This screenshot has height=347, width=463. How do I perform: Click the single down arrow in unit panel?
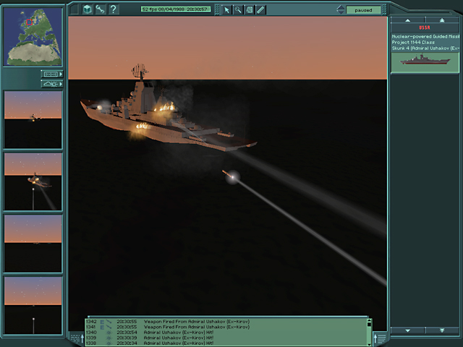(x=407, y=330)
